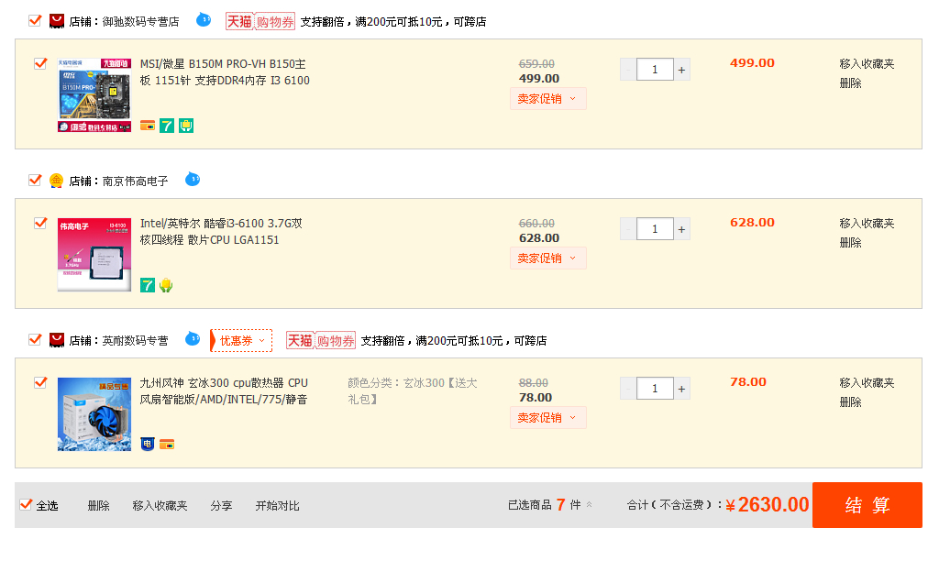The width and height of the screenshot is (939, 561).
Task: Click 开始对比 in bottom bar
Action: point(277,505)
